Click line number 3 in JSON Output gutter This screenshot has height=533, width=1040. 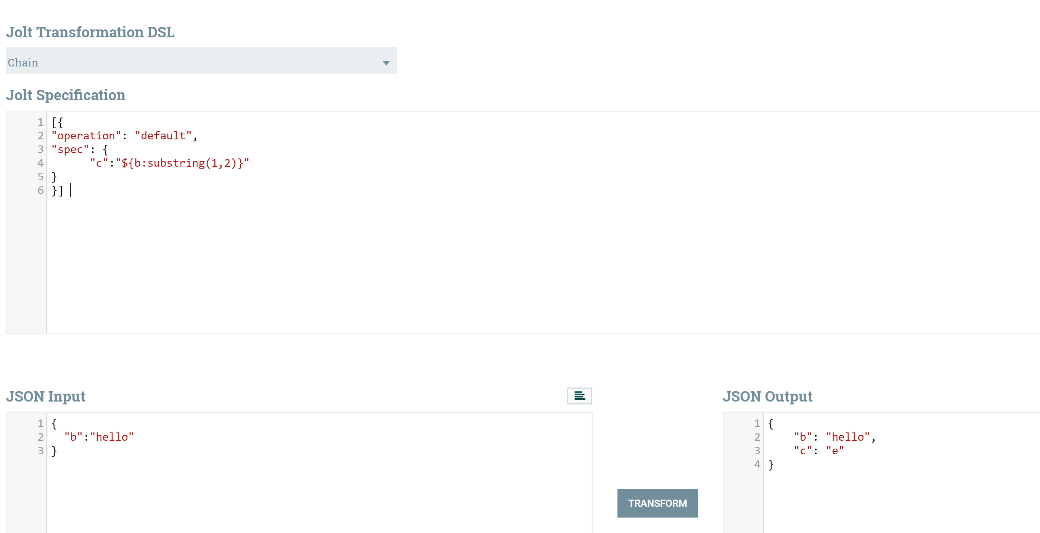[x=757, y=451]
